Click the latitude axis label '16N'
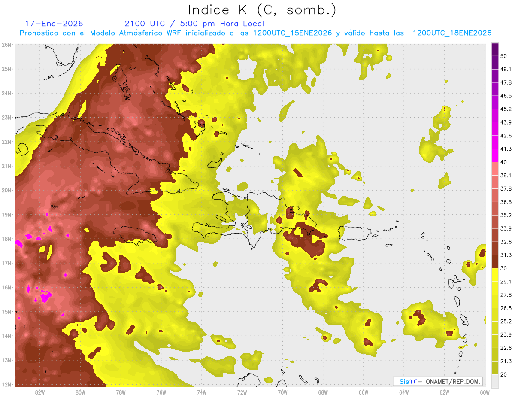 tap(6, 287)
